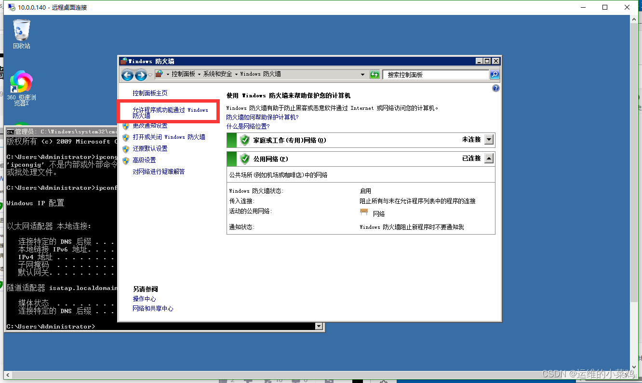Screen dimensions: 642x383
Task: Open 允许程序或功能通过 Windows 防火墙
Action: tap(168, 112)
